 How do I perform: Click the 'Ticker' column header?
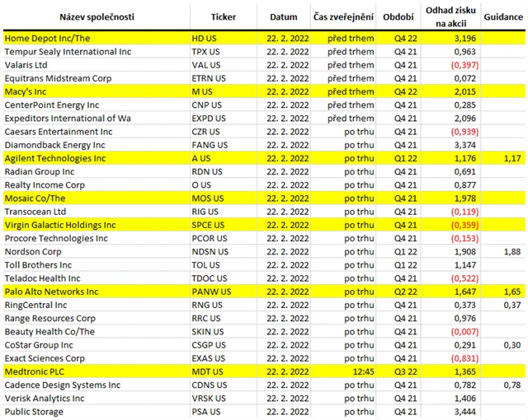point(224,17)
